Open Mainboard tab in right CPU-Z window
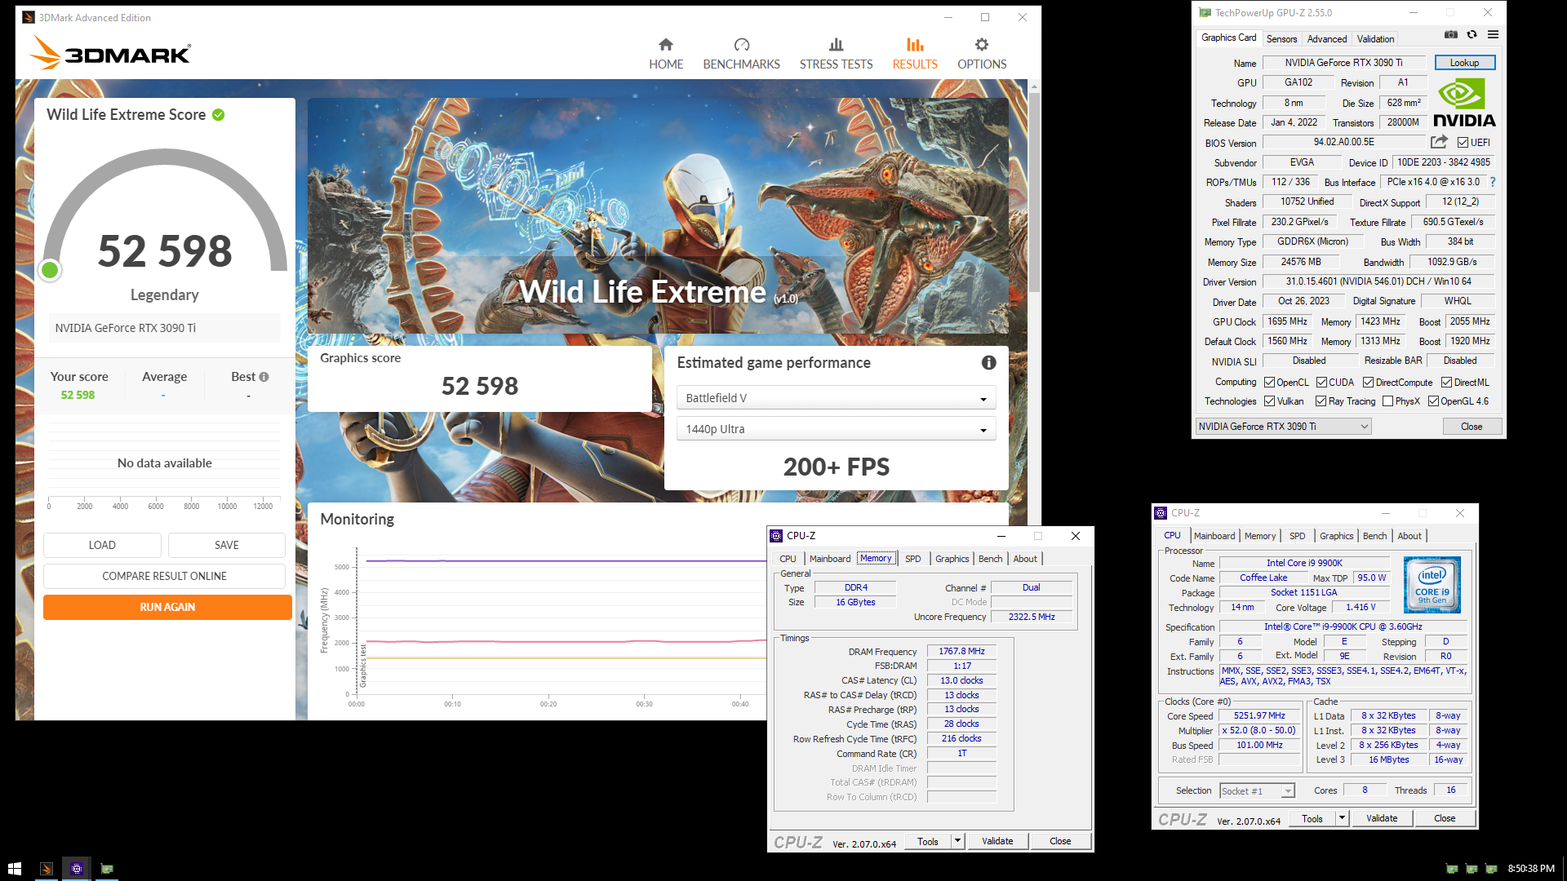Screen dimensions: 1567x881 click(x=1214, y=536)
